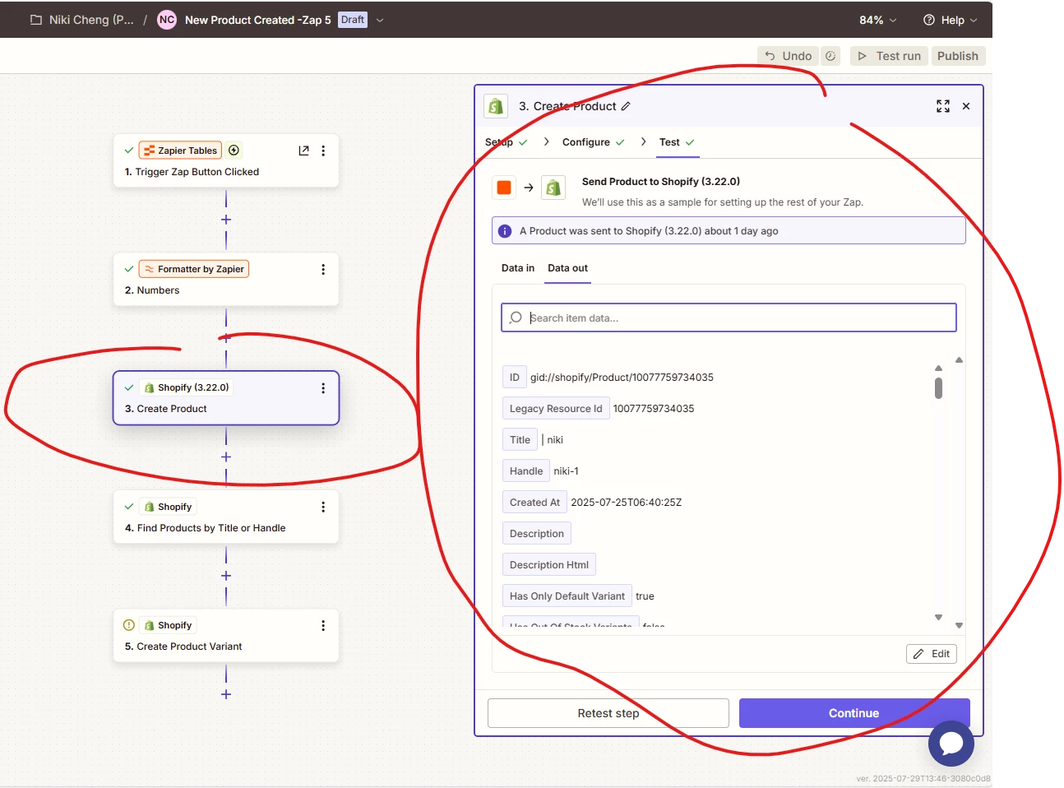Click the Edit button
The height and width of the screenshot is (788, 1064).
point(932,654)
